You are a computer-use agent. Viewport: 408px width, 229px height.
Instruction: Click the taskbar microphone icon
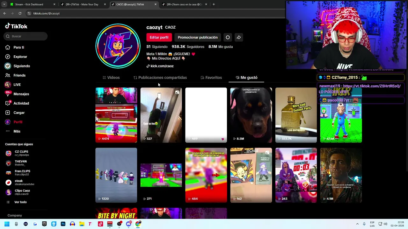click(x=364, y=224)
